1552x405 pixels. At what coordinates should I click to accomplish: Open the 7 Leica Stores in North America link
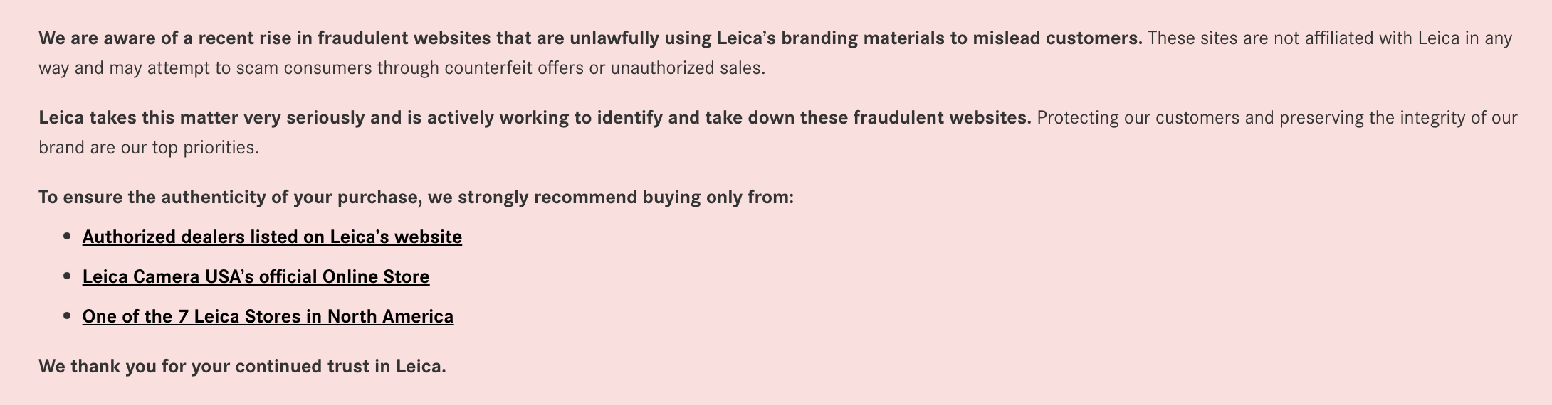click(268, 316)
